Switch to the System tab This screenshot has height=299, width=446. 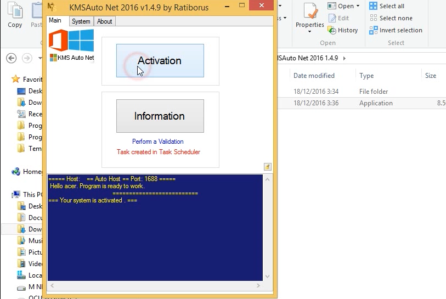pyautogui.click(x=81, y=21)
